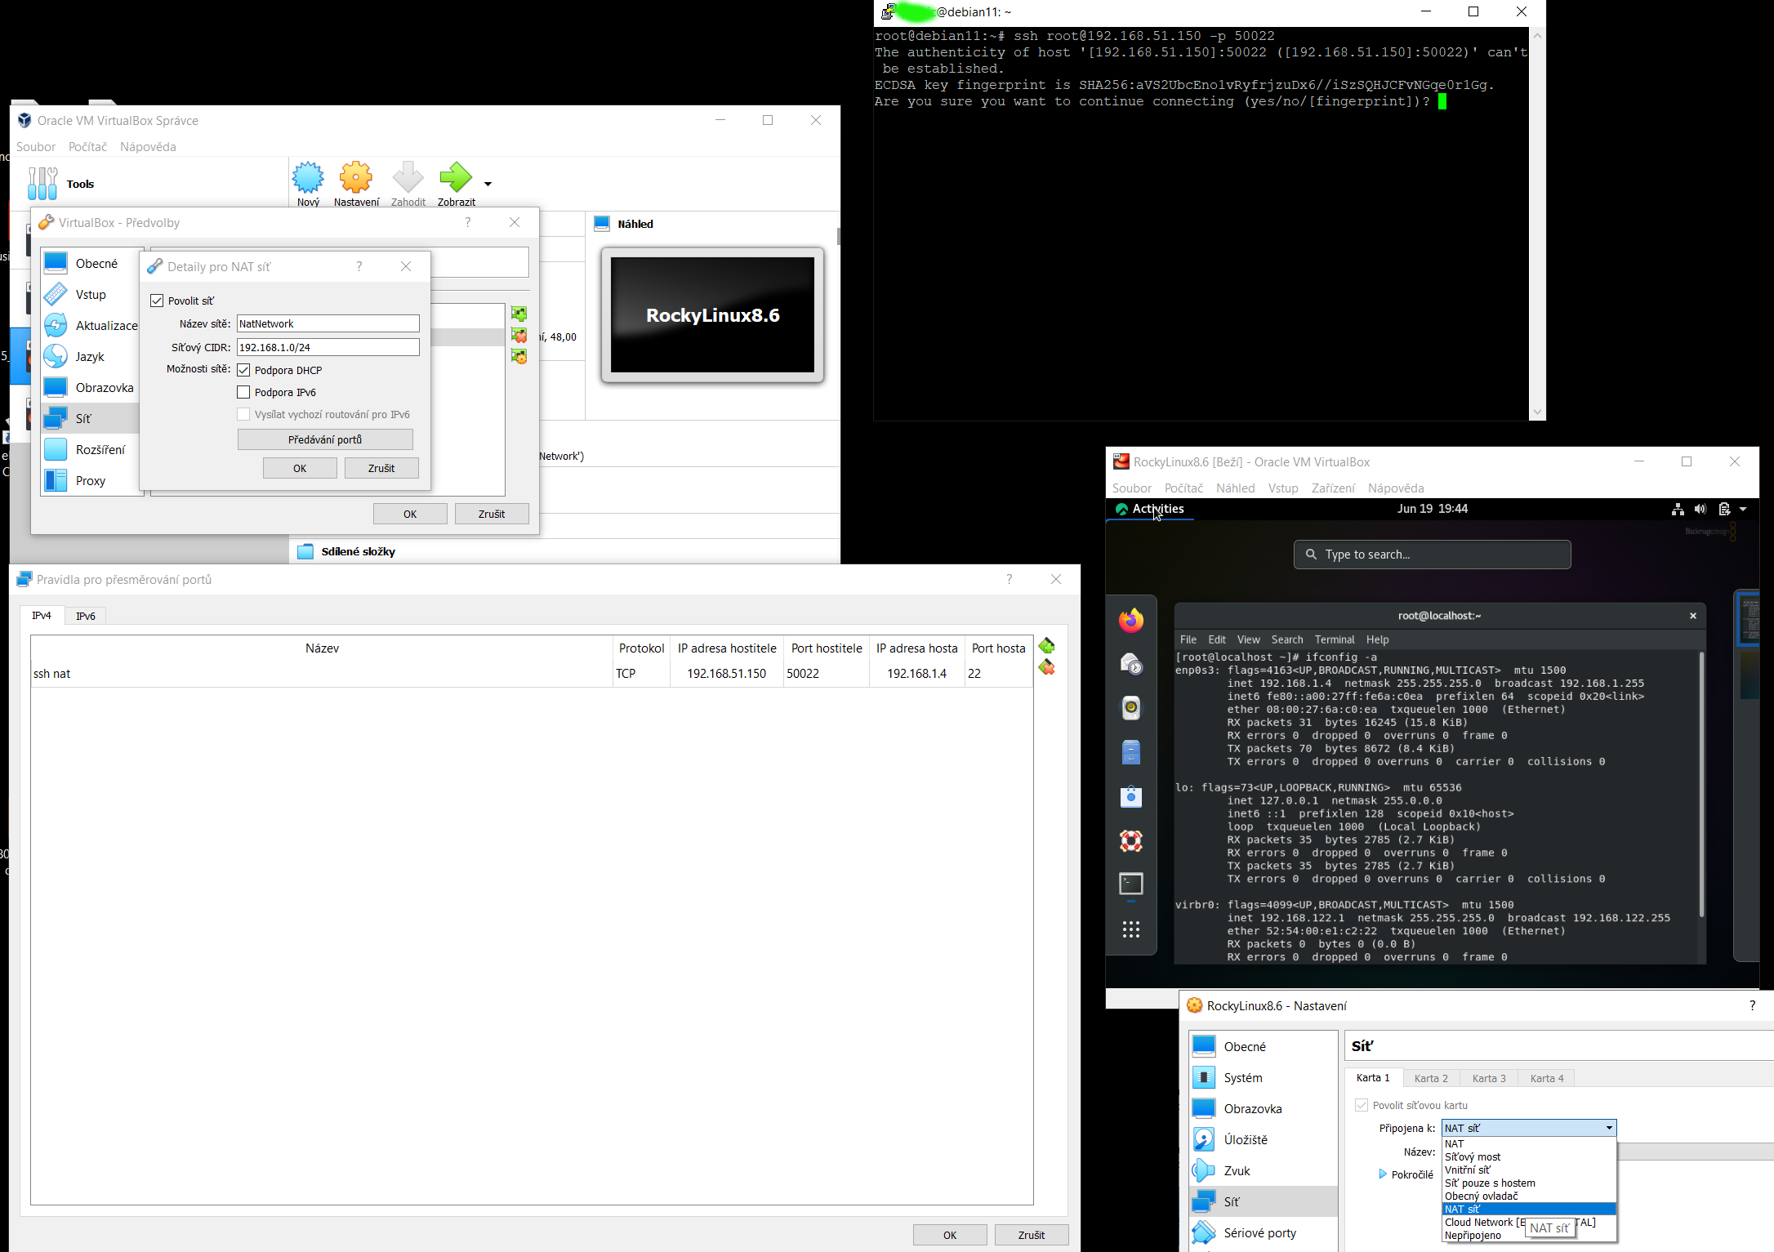The image size is (1774, 1252).
Task: Choose Síť pouze s hostem option
Action: [x=1529, y=1183]
